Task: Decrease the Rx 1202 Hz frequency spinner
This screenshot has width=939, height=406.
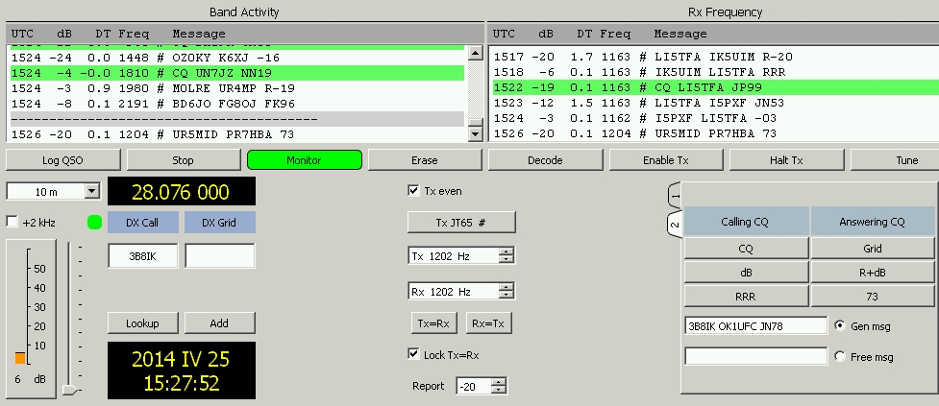Action: click(x=507, y=296)
